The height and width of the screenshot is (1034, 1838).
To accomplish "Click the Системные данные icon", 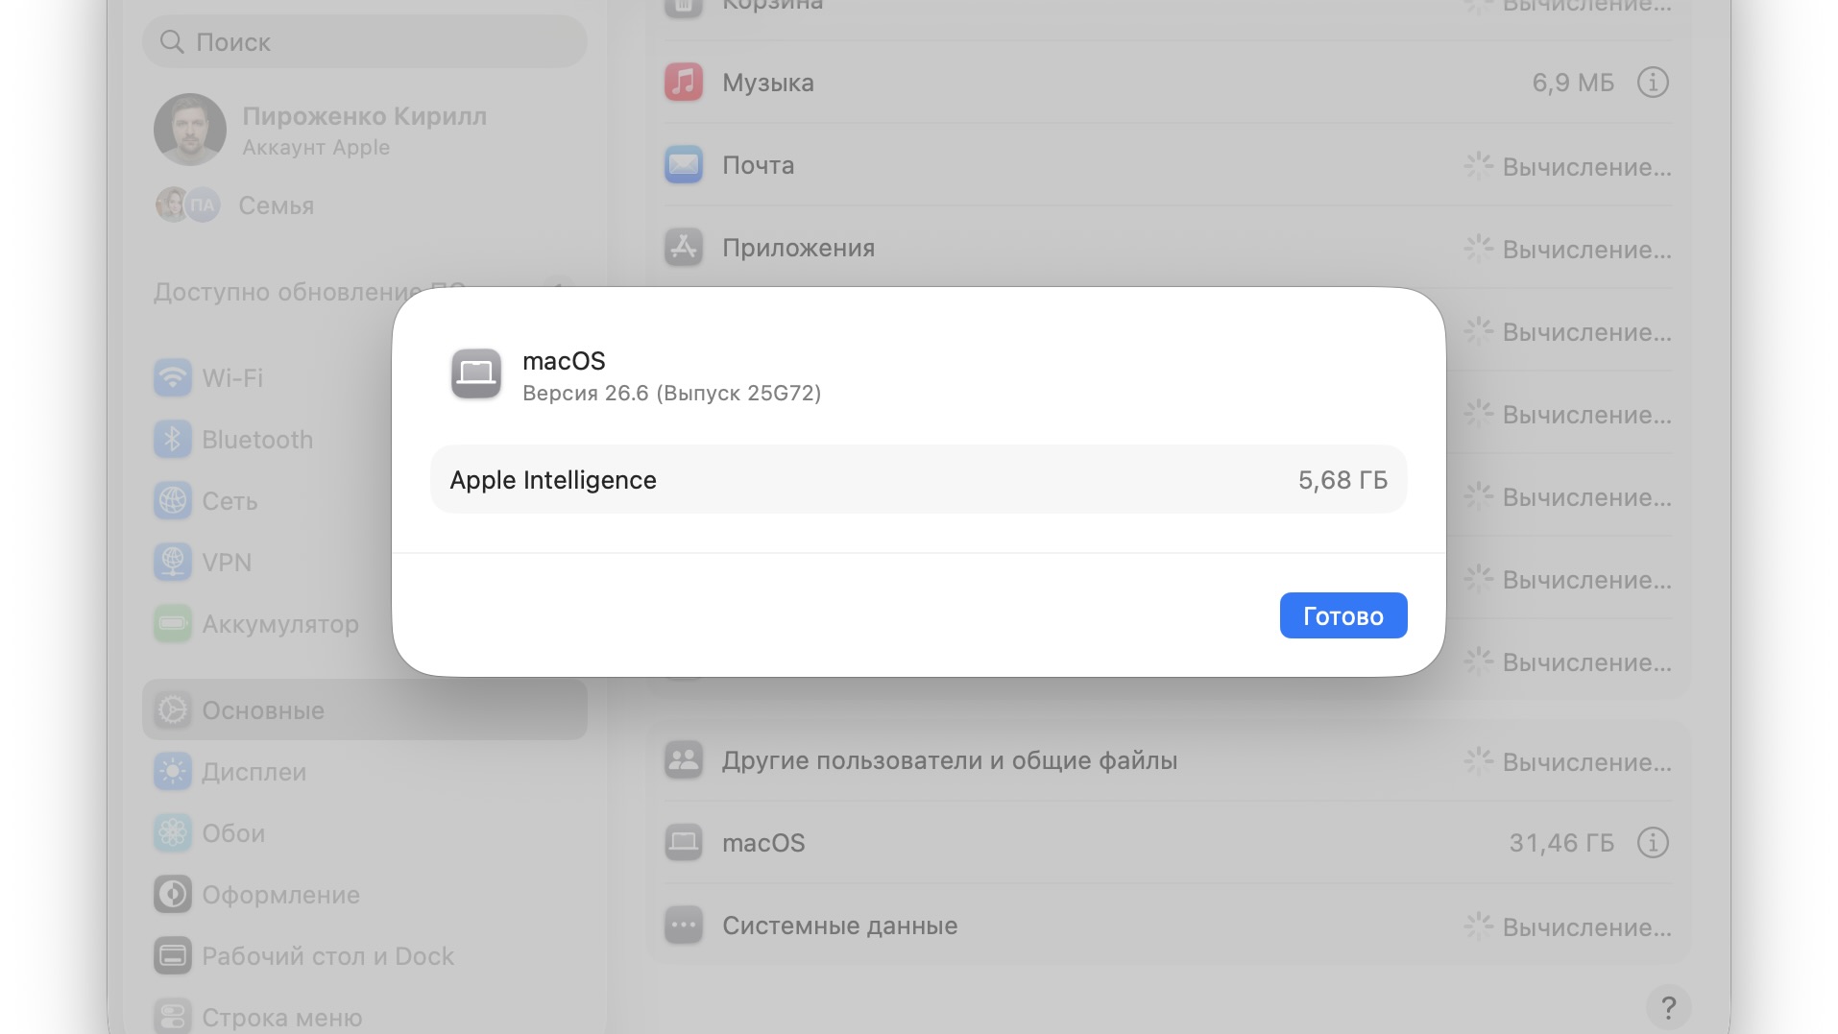I will coord(684,926).
